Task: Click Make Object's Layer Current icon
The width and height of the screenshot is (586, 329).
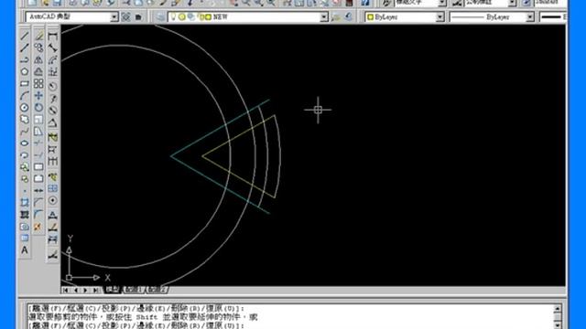Action: click(336, 16)
